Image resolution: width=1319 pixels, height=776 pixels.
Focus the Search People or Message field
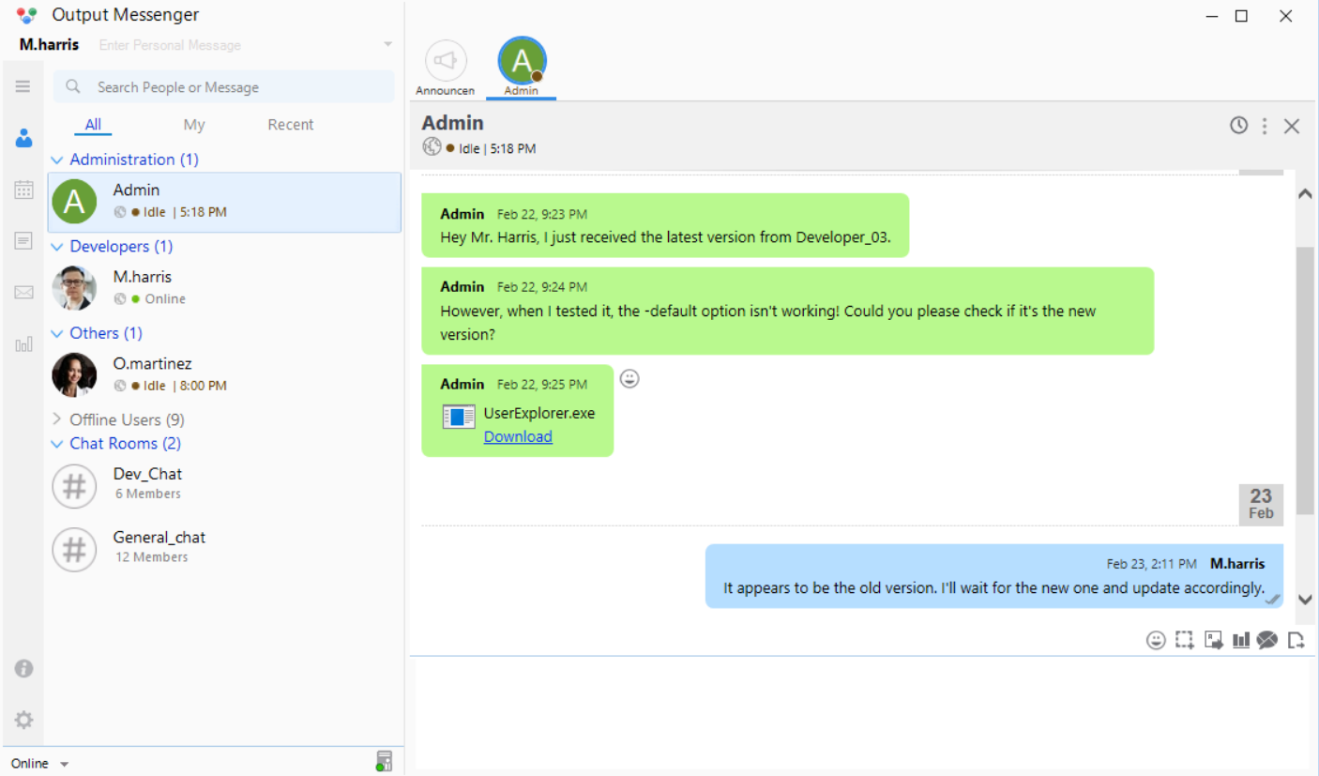pos(223,87)
